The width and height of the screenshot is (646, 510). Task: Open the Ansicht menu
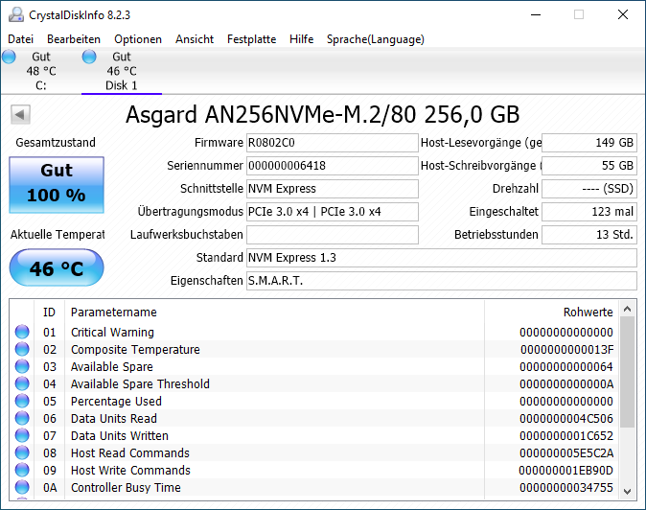click(195, 39)
